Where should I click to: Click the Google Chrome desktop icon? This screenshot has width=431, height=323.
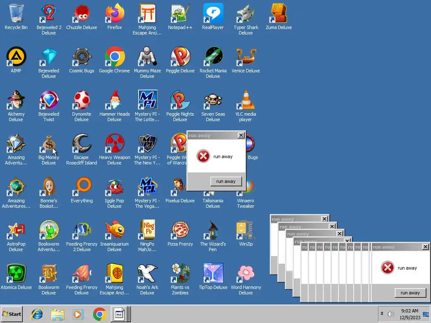coord(114,57)
